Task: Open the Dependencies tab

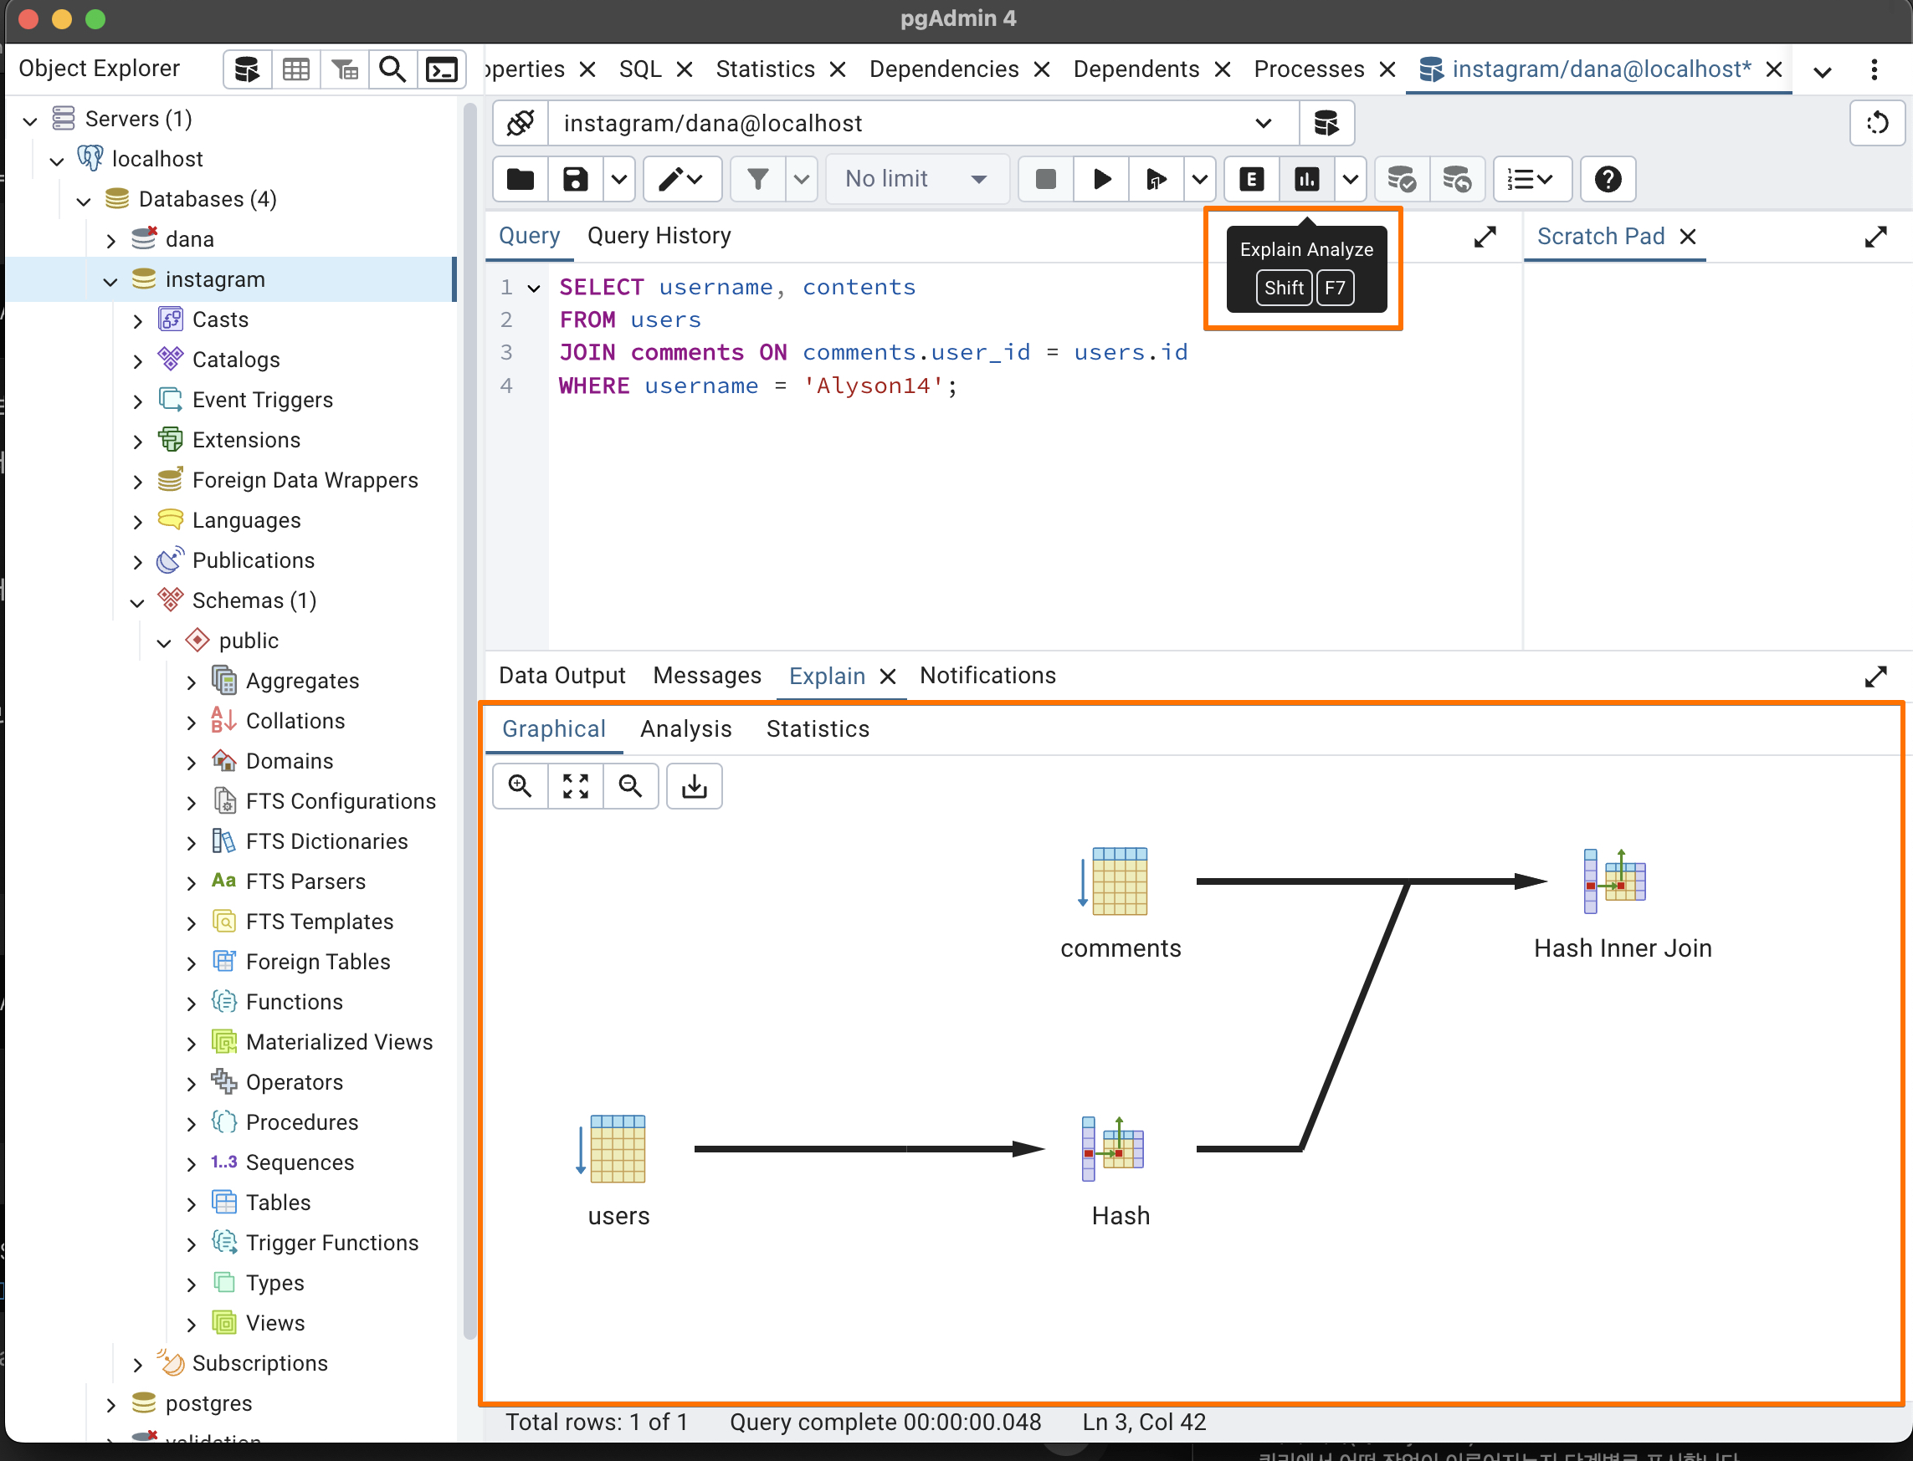Action: click(944, 69)
